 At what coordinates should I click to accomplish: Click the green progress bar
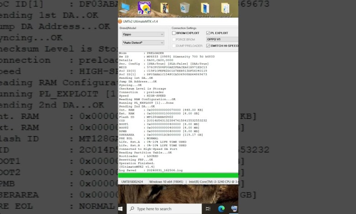point(178,175)
